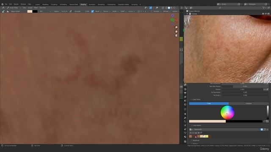Open the Texture properties tab
The width and height of the screenshot is (271, 152).
pos(185,141)
